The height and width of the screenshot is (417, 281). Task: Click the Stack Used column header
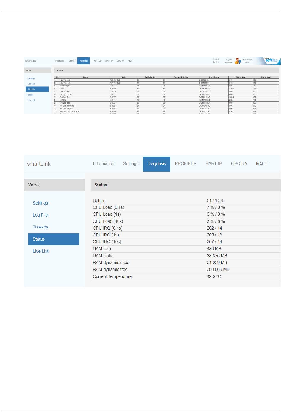(x=266, y=77)
